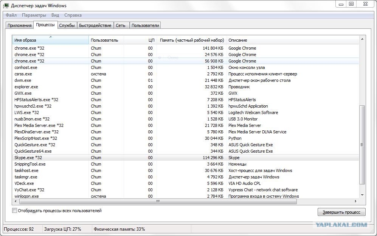Image resolution: width=377 pixels, height=236 pixels.
Task: Switch to the Пользователи tab
Action: point(145,25)
